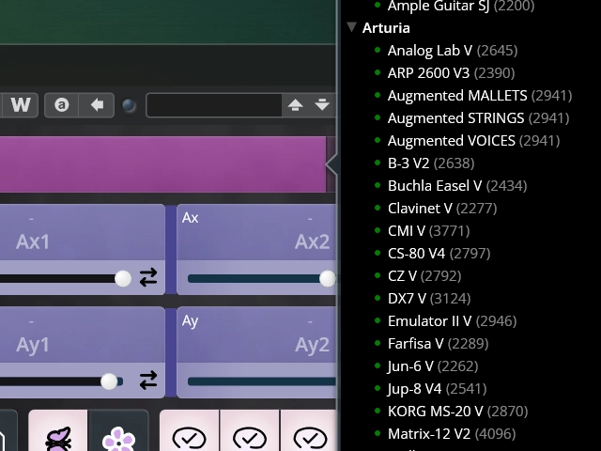Click the Ay2 slider track
This screenshot has height=451, width=601.
262,381
